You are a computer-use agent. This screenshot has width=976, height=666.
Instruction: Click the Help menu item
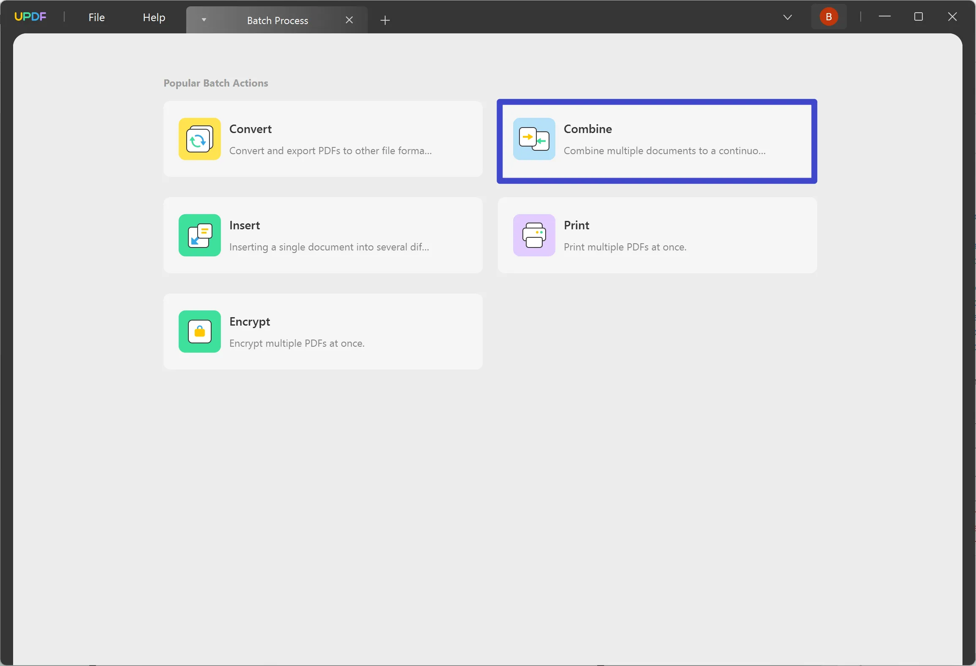(x=154, y=16)
